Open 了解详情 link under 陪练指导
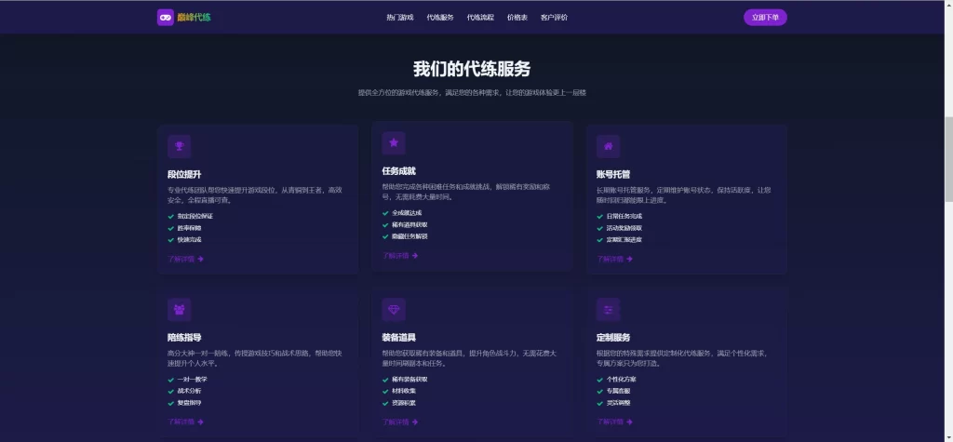 pos(185,422)
